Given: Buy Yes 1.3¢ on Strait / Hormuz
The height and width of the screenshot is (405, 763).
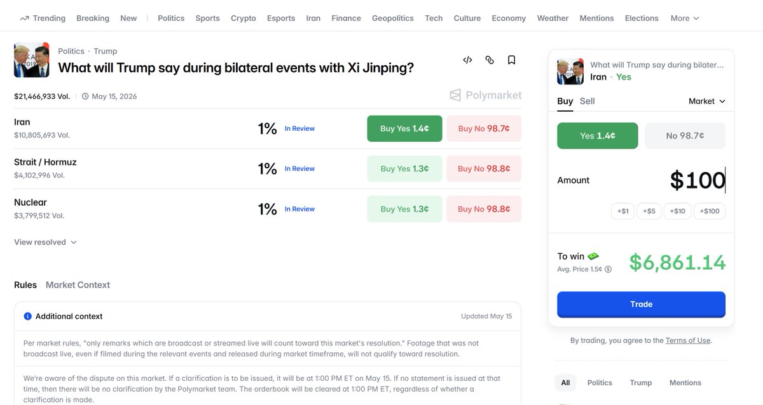Looking at the screenshot, I should [404, 169].
